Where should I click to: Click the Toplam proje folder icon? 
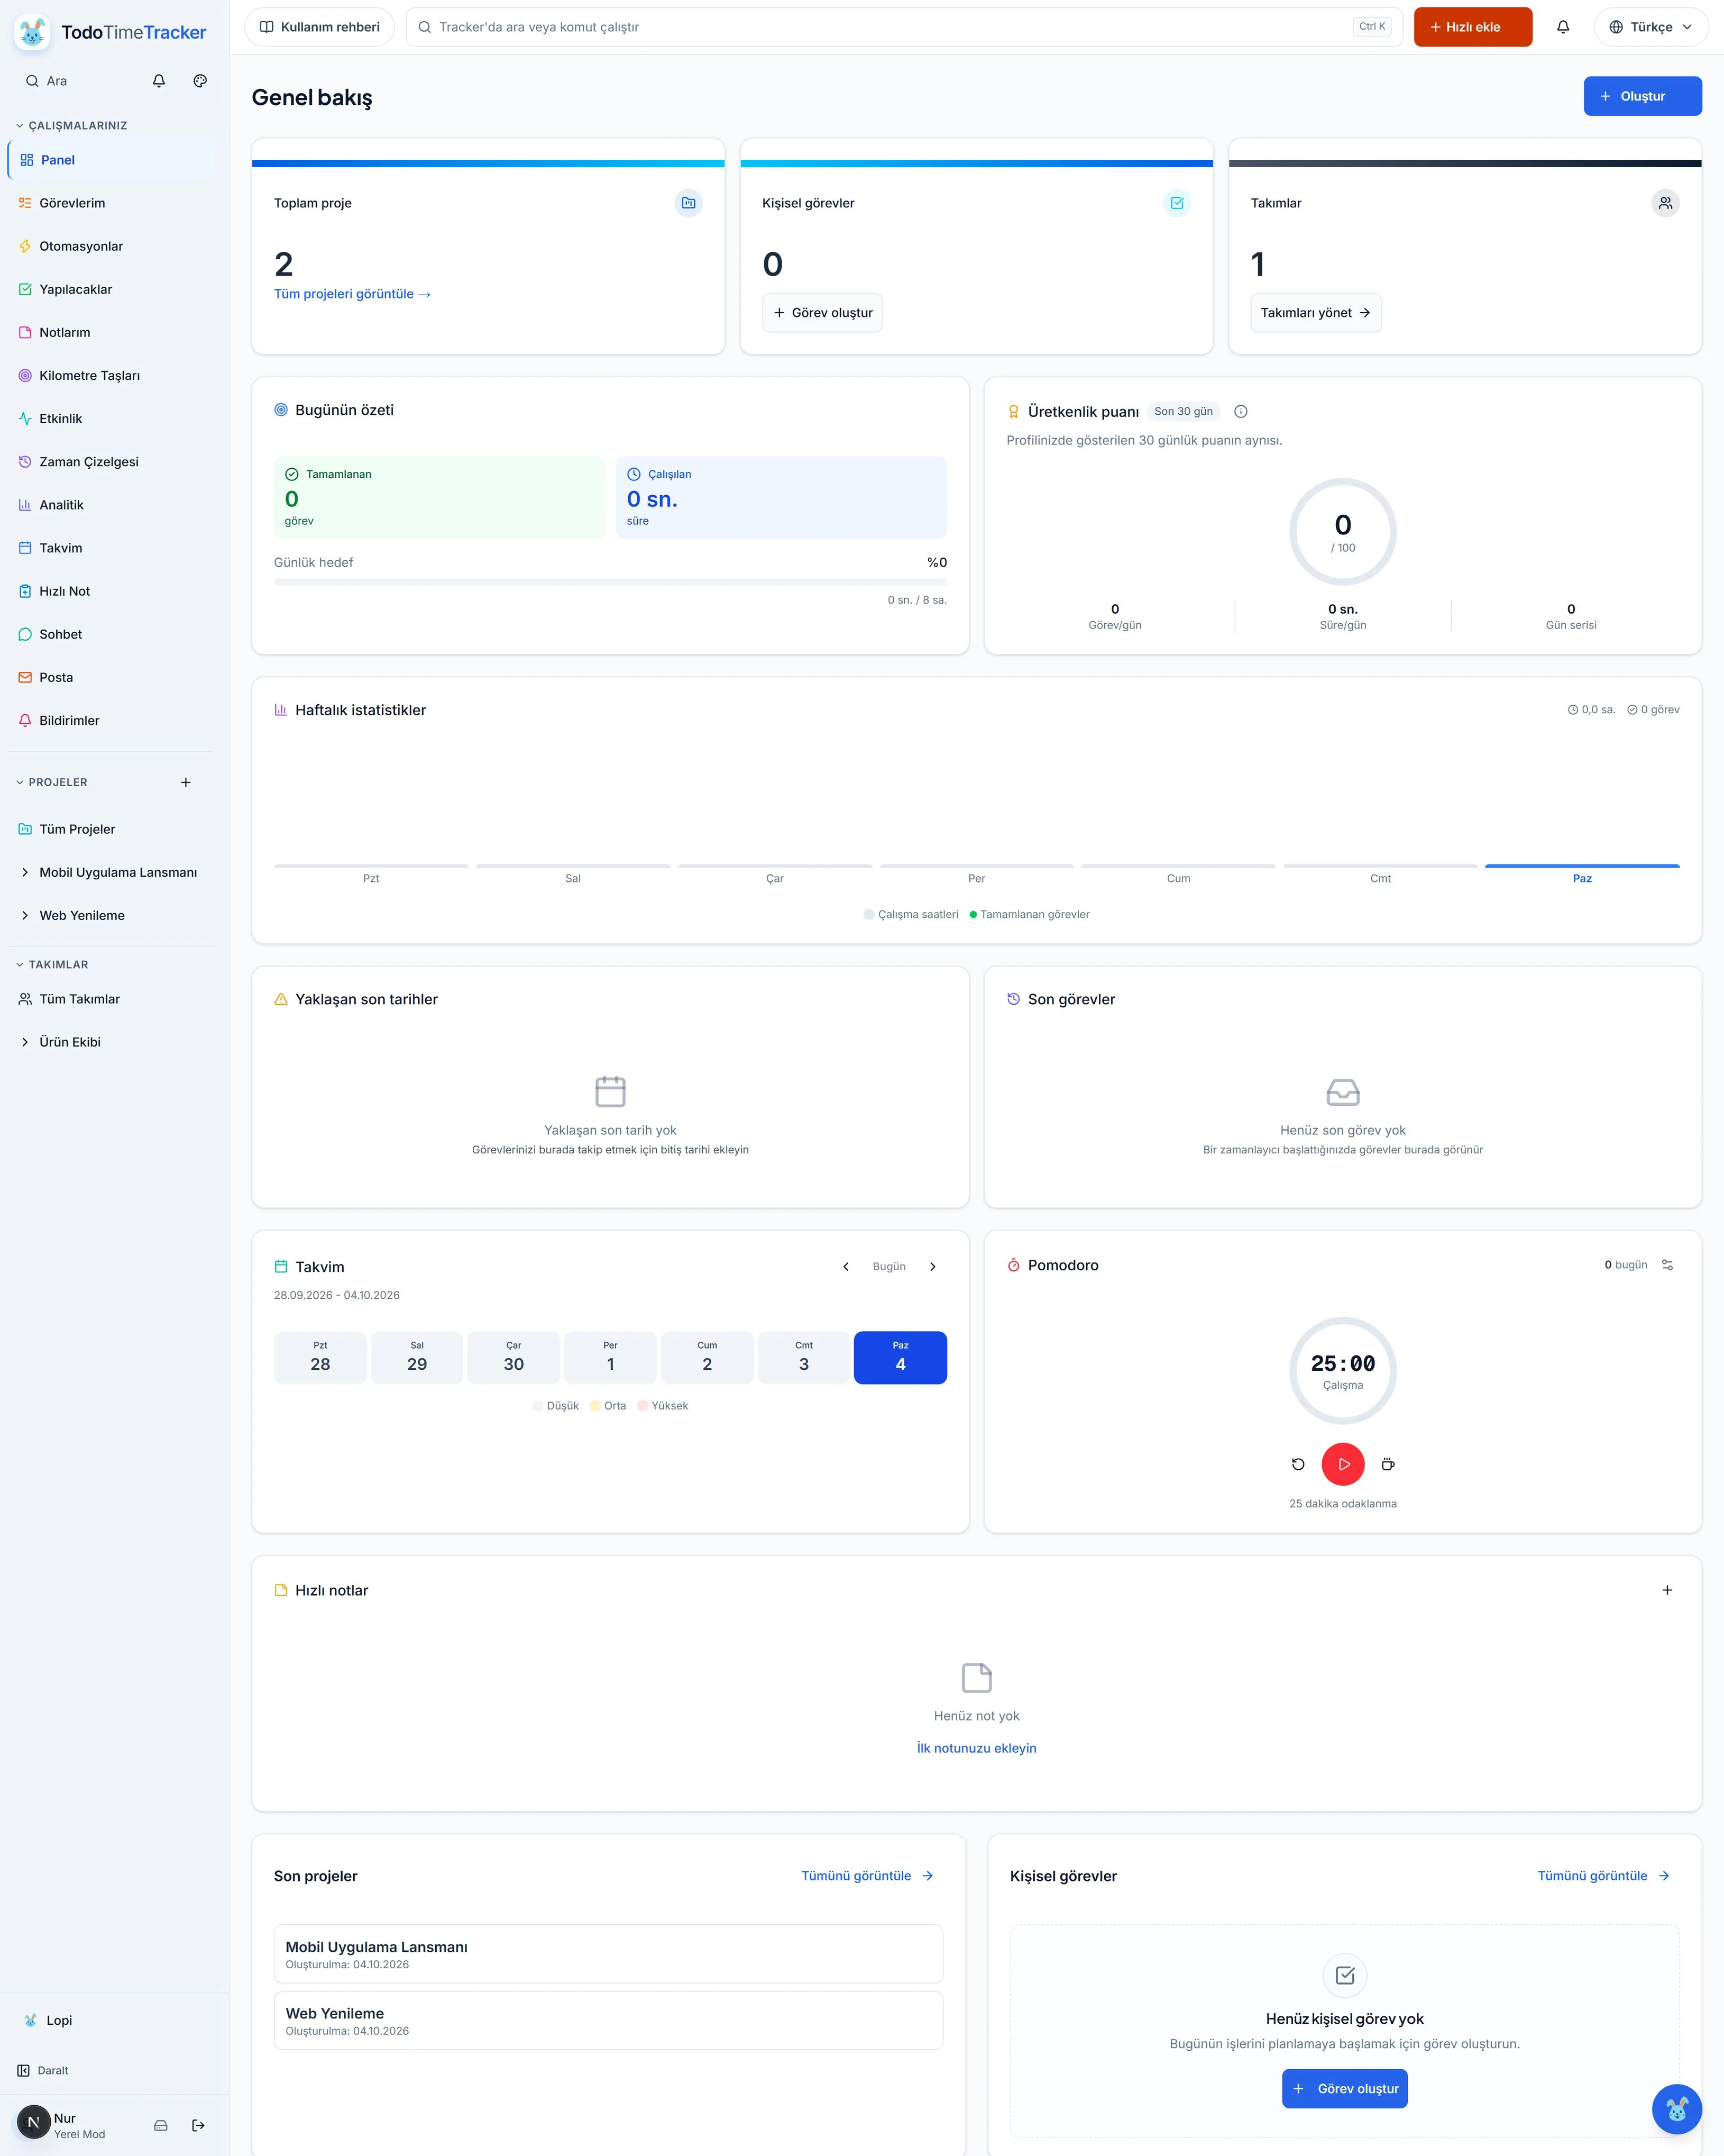point(689,203)
